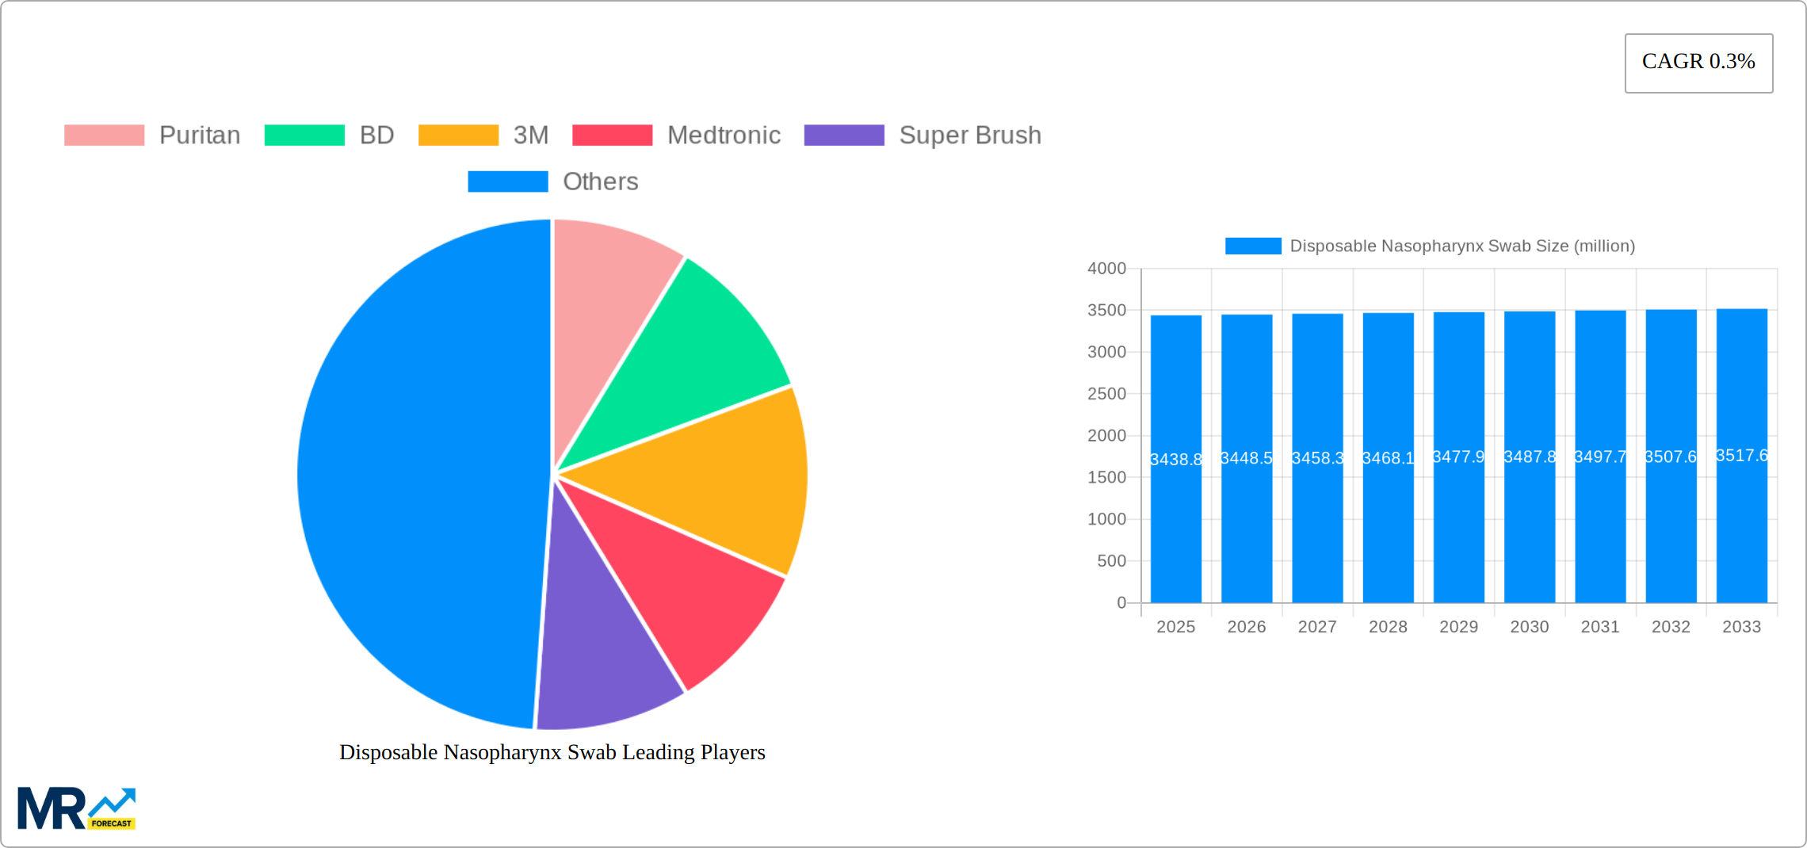
Task: Toggle the BD legend entry
Action: (x=329, y=136)
